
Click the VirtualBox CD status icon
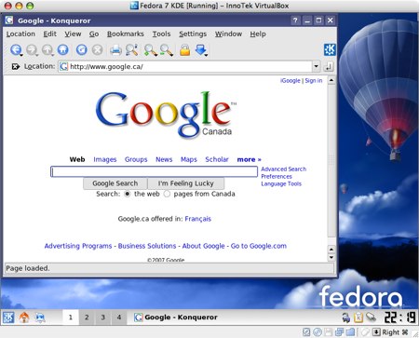(317, 332)
